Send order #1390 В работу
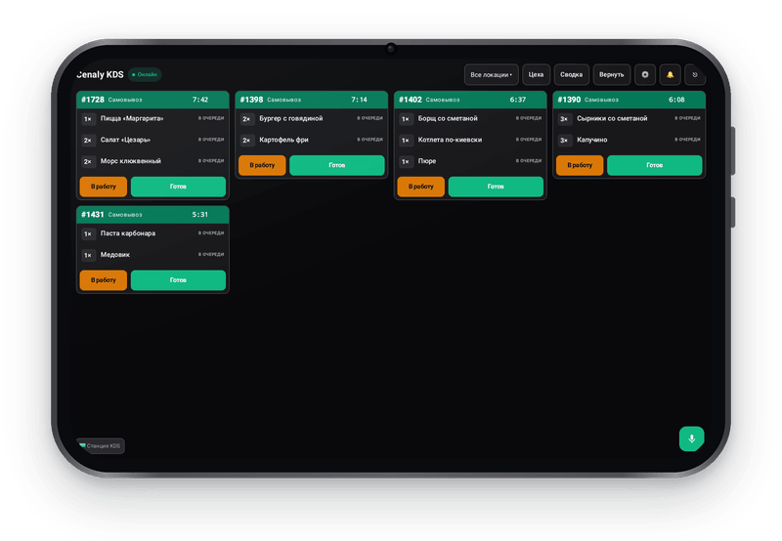782x541 pixels. point(580,165)
